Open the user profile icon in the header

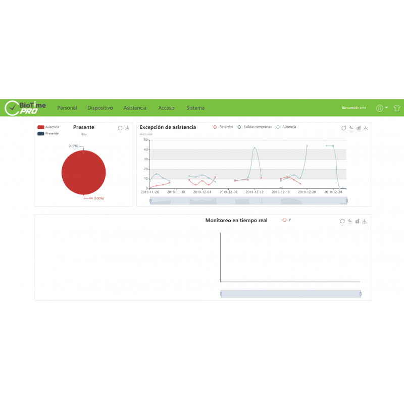coord(380,109)
